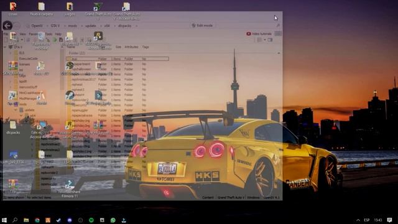Open File Explorer from the taskbar
The image size is (398, 224).
pyautogui.click(x=26, y=220)
